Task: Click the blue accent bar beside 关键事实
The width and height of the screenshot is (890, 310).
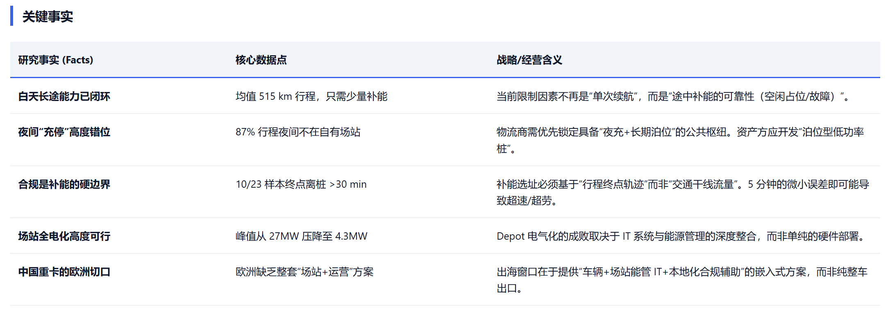Action: (x=11, y=16)
